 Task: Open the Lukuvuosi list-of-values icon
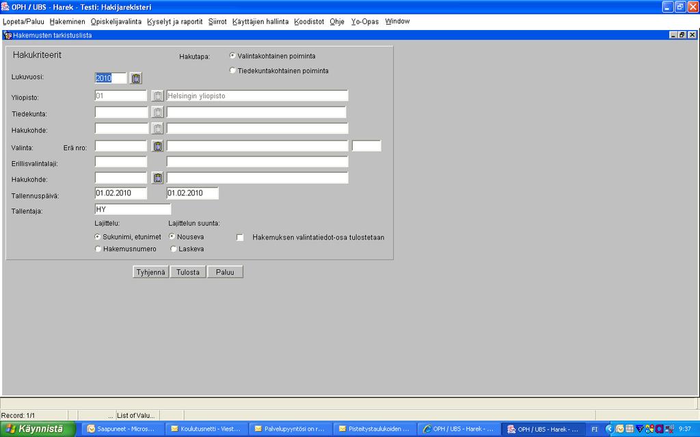(136, 79)
